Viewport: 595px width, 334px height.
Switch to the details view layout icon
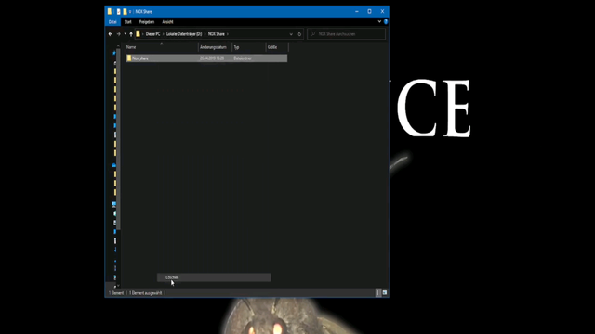[377, 293]
